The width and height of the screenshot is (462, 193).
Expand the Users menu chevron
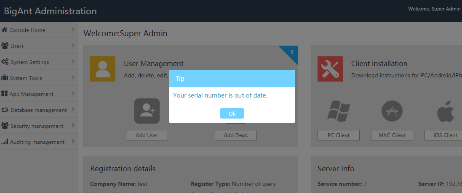point(73,45)
